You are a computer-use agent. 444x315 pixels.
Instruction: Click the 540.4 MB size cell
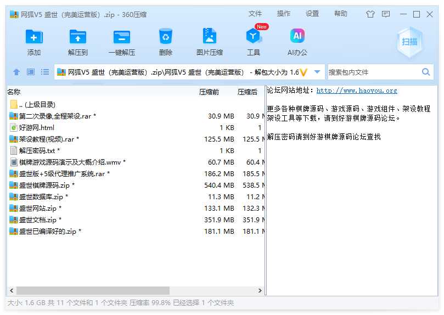[x=219, y=185]
